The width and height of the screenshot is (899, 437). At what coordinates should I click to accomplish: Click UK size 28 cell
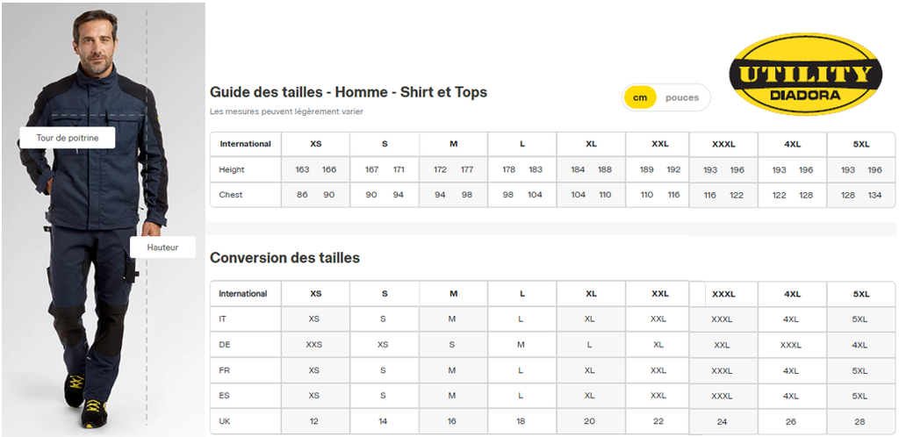coord(859,421)
